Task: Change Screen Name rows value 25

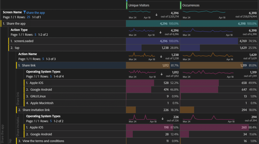Action: (x=28, y=17)
